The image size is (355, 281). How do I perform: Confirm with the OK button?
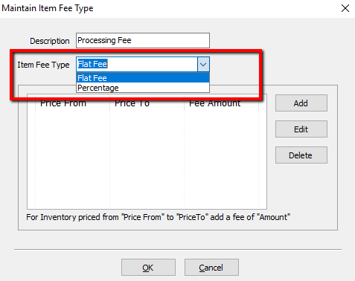pyautogui.click(x=148, y=268)
